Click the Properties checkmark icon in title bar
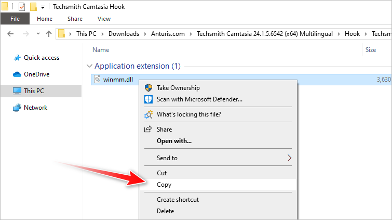Viewport: 392px width, 220px height. coord(22,7)
